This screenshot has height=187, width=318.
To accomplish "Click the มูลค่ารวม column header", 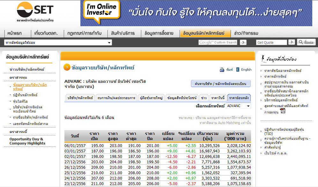I will (235, 136).
